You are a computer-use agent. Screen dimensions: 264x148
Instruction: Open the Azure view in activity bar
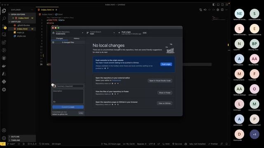click(x=4, y=74)
